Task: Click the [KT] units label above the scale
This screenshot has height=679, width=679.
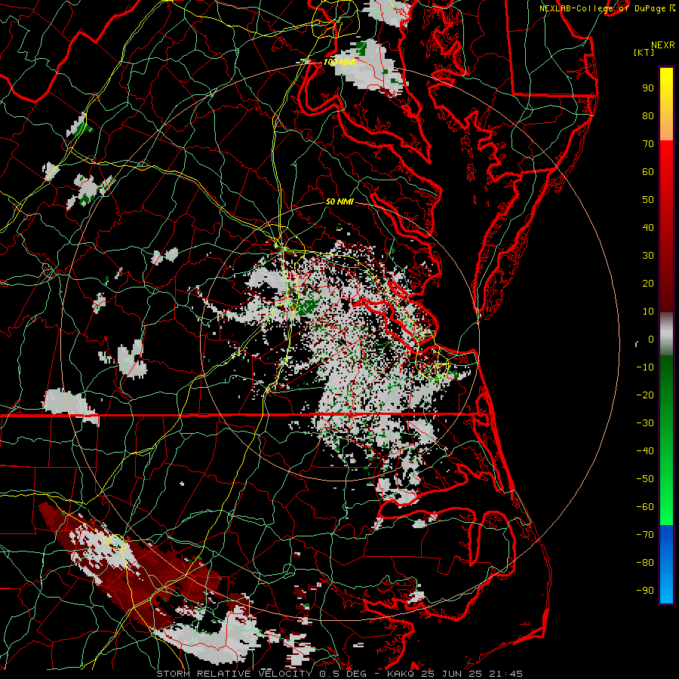Action: pyautogui.click(x=644, y=52)
